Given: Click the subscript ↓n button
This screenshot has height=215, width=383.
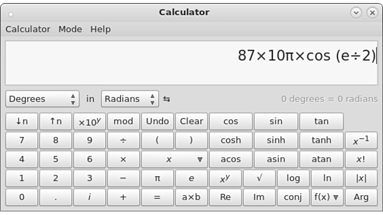Looking at the screenshot, I should pyautogui.click(x=22, y=121).
